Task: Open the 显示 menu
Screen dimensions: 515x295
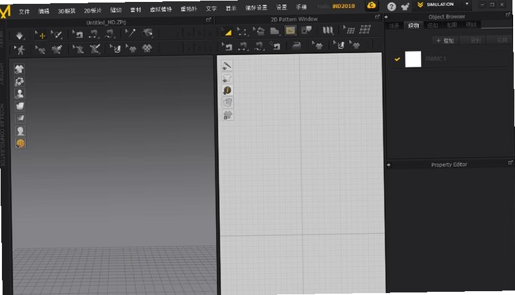Action: pos(231,8)
